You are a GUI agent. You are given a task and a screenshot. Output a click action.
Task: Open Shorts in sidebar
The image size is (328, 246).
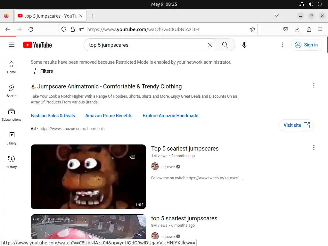click(x=12, y=91)
